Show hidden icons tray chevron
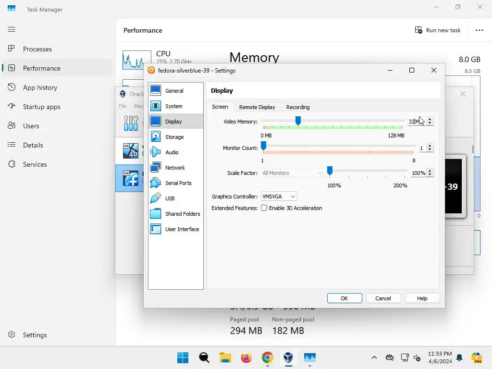Image resolution: width=492 pixels, height=369 pixels. click(374, 357)
